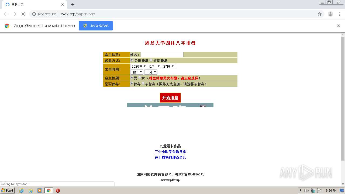Click the www.zydx.top footer text

tap(170, 180)
